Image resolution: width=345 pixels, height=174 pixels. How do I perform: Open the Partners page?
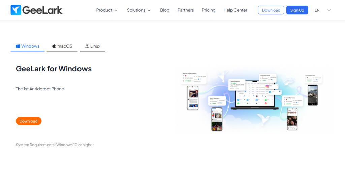(186, 10)
